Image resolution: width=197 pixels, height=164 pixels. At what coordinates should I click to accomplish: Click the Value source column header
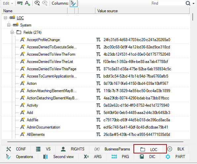tap(143, 11)
